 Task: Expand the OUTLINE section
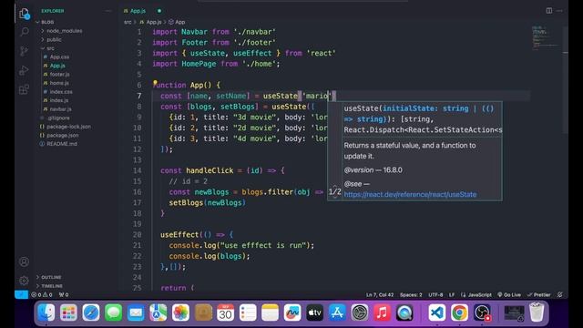click(48, 277)
